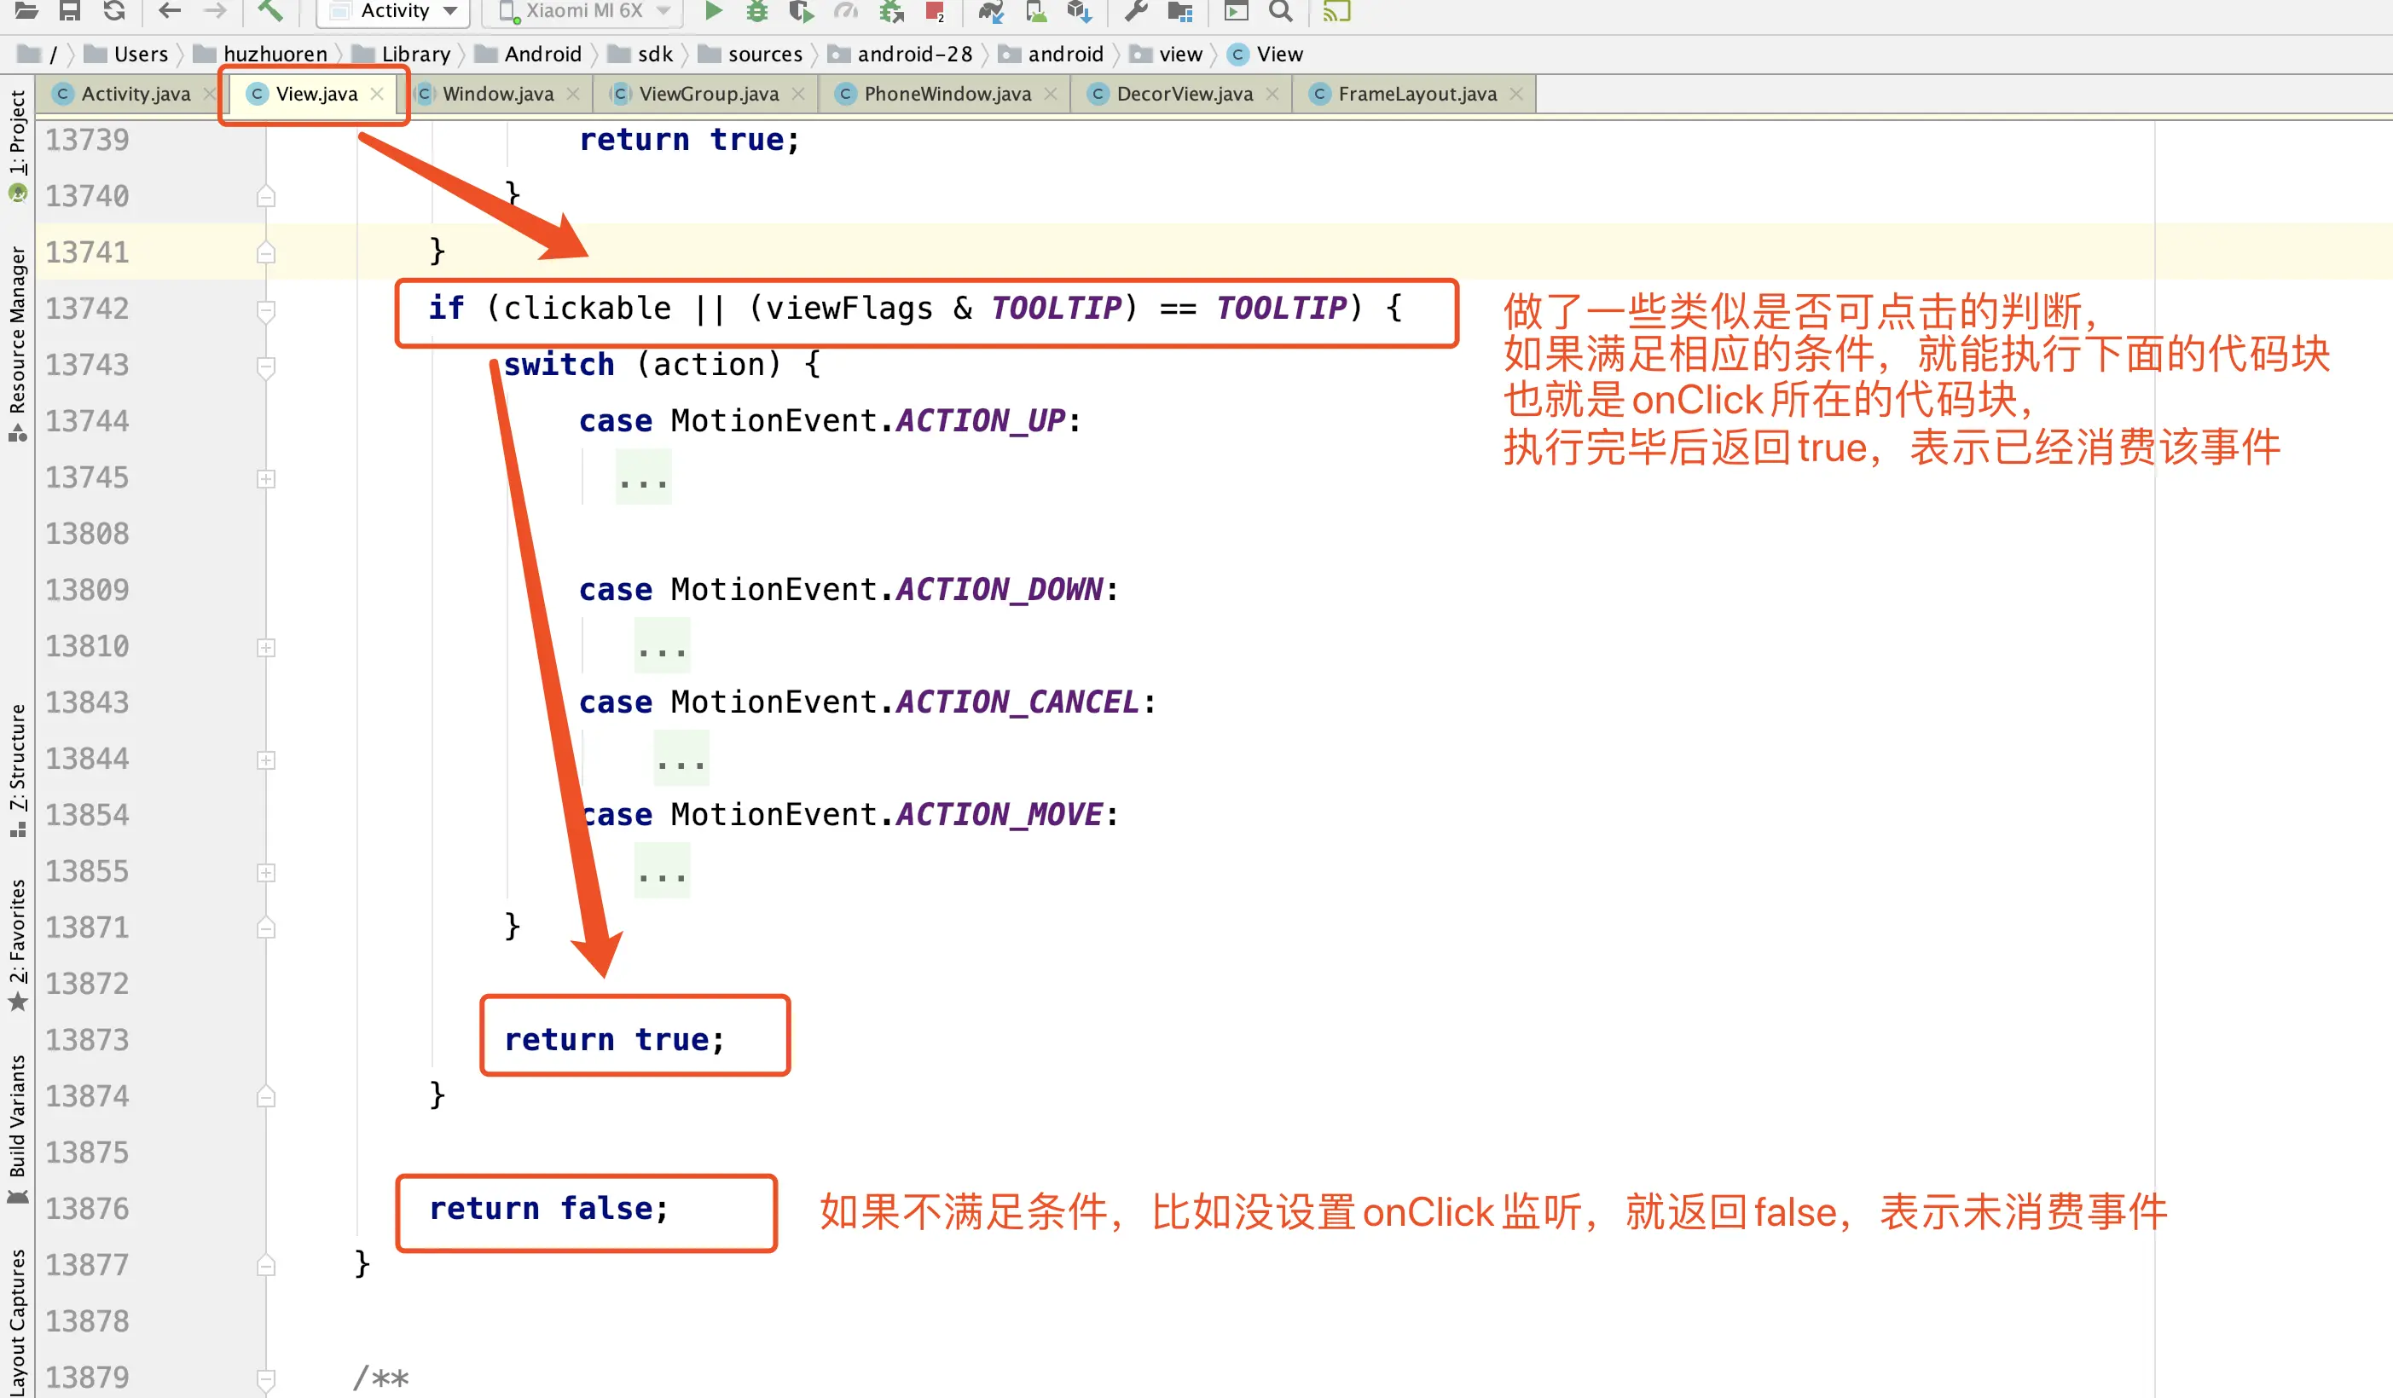Click the Save All floppy icon
The width and height of the screenshot is (2393, 1398).
point(69,10)
